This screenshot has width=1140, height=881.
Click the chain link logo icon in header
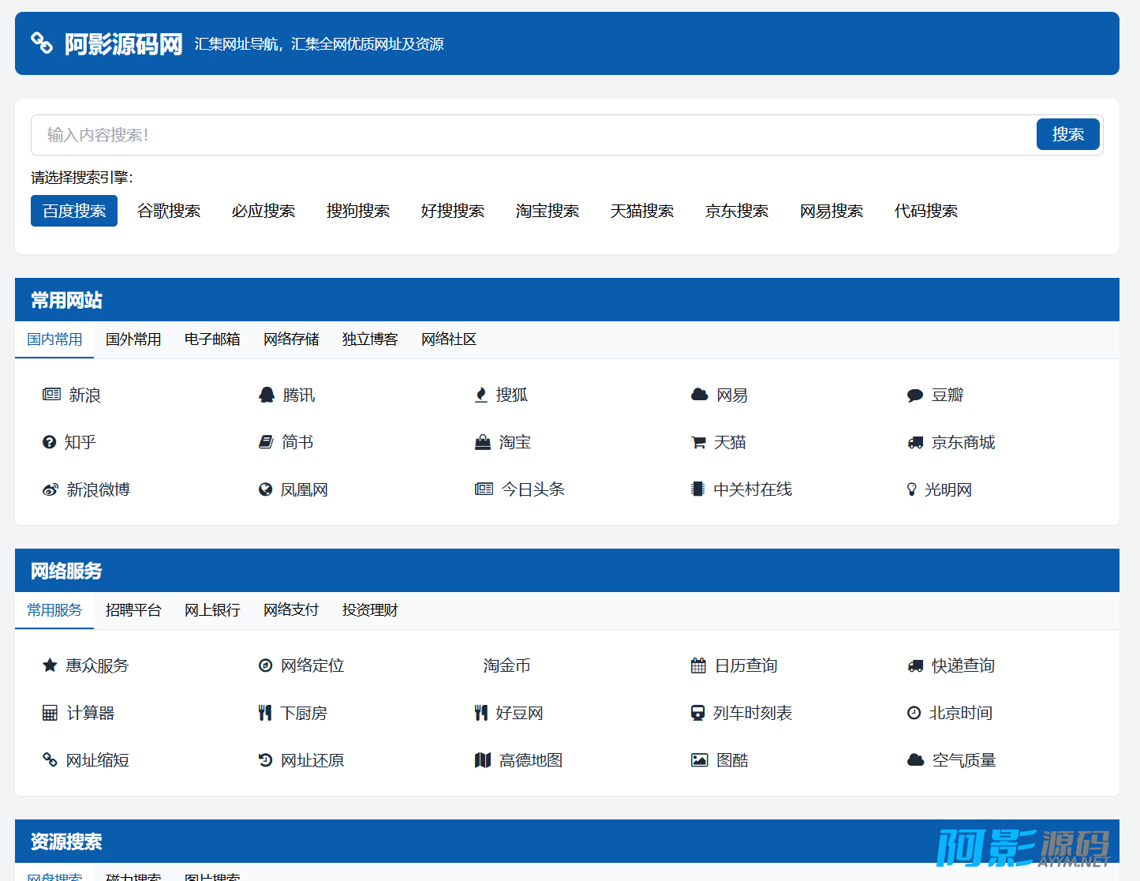[42, 43]
